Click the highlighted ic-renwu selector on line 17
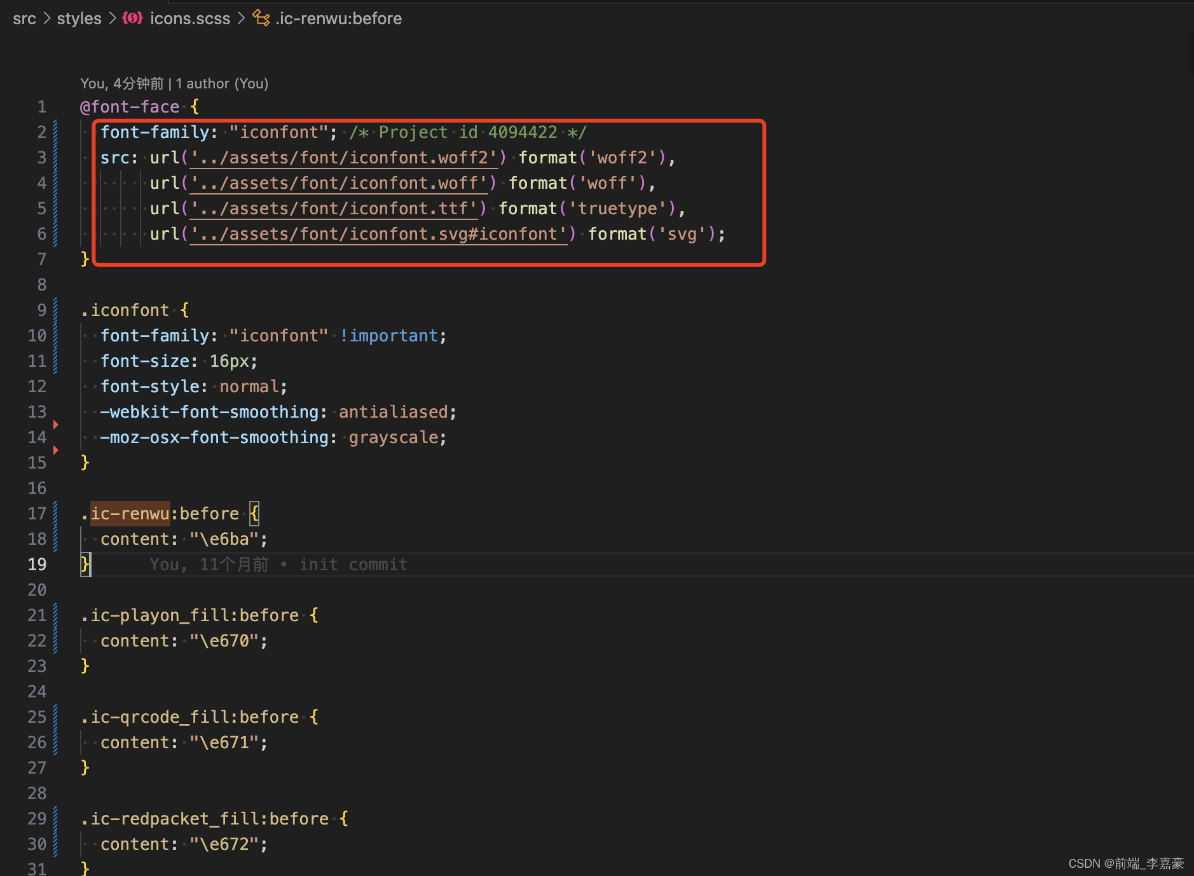Screen dimensions: 1194x876 point(130,514)
